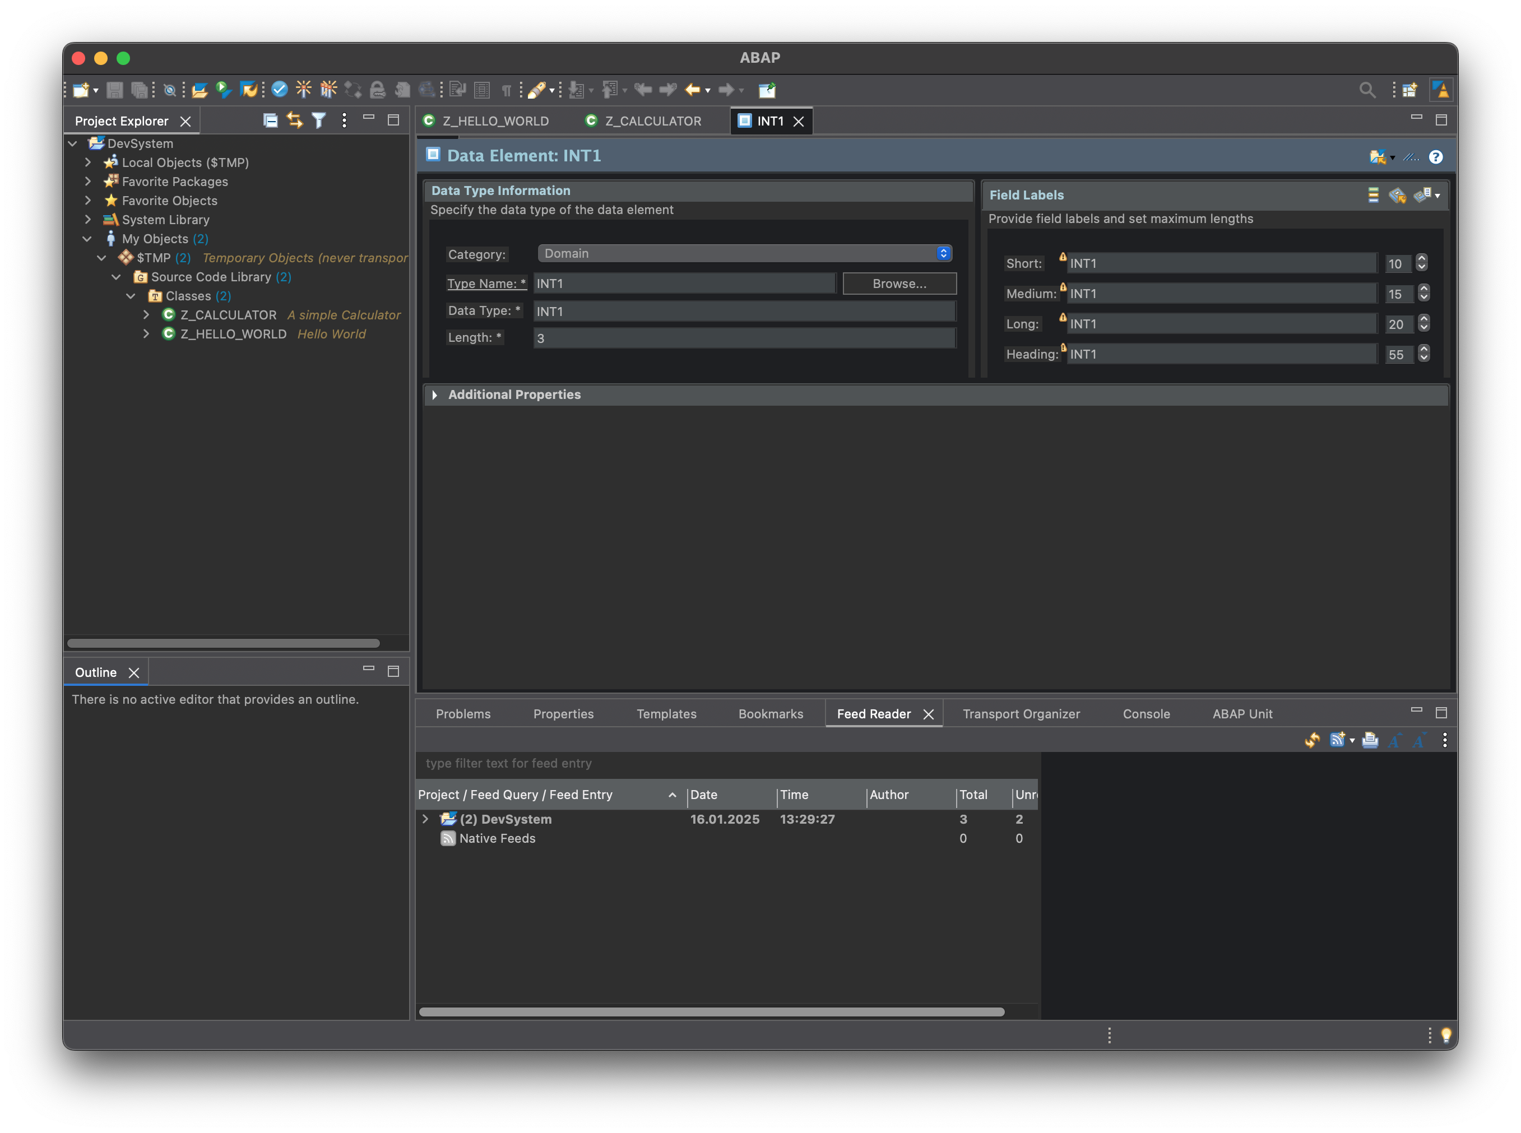This screenshot has width=1521, height=1133.
Task: Open the Properties tab
Action: (564, 714)
